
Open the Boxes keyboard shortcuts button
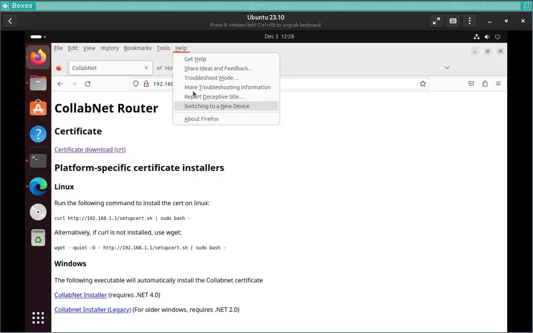pyautogui.click(x=453, y=21)
